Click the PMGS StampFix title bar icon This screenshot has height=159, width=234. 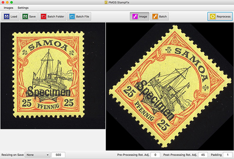pyautogui.click(x=106, y=2)
